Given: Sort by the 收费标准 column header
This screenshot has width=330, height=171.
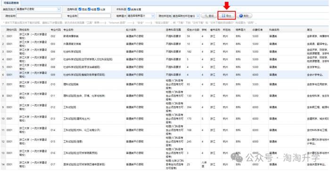Looking at the screenshot, I should click(257, 30).
